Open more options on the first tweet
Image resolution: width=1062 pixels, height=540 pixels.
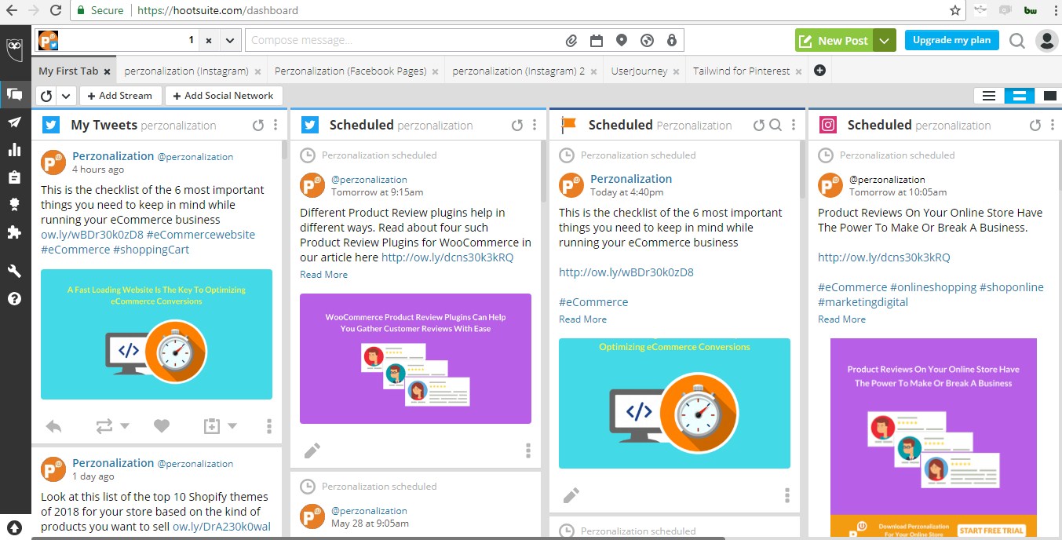point(269,426)
